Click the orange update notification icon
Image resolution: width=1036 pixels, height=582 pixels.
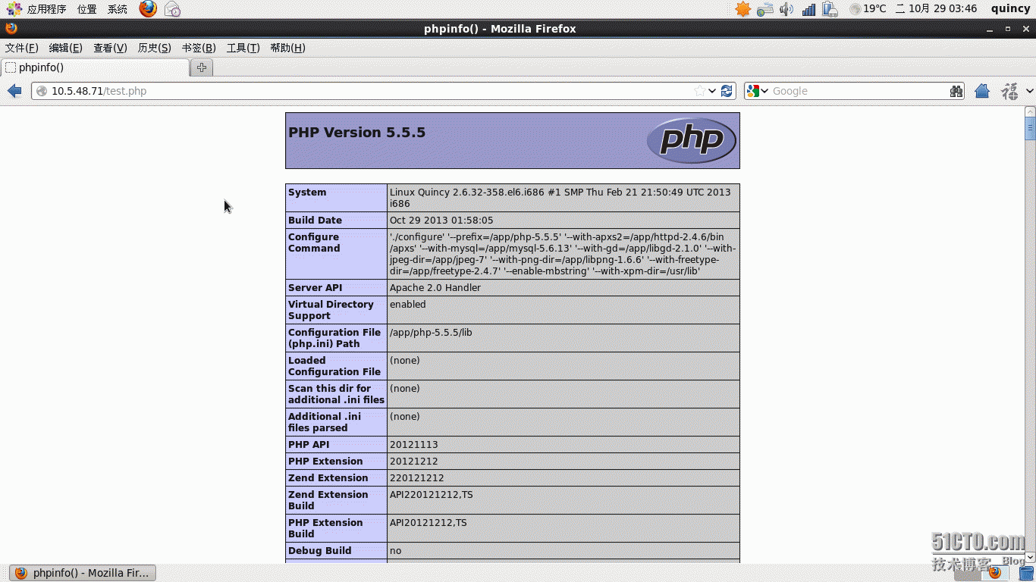click(742, 9)
